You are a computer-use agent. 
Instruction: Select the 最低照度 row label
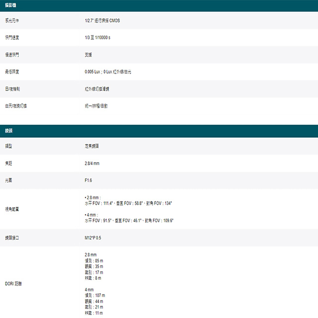point(12,72)
